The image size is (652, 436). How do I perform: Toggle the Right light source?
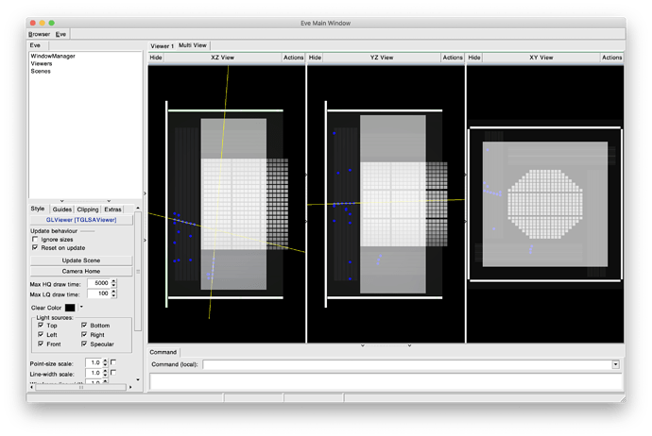(x=84, y=334)
